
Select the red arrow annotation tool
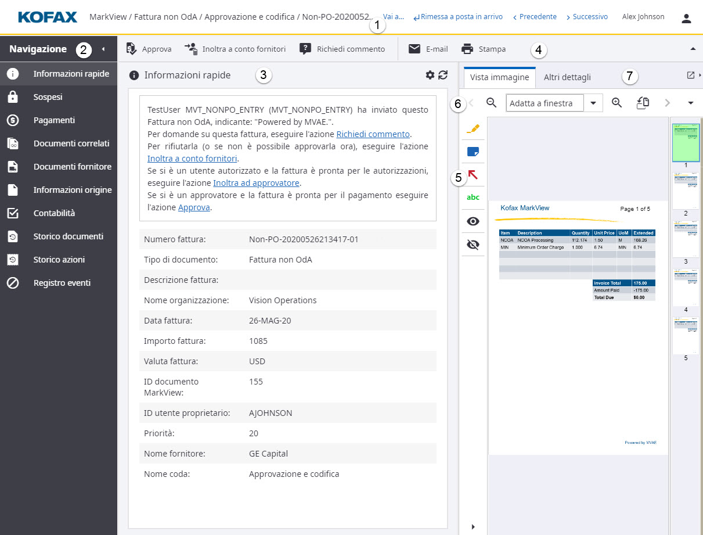tap(473, 174)
